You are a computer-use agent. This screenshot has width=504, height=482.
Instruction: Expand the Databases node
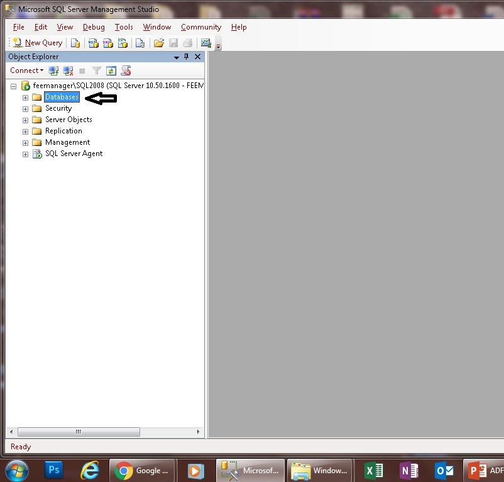coord(25,97)
